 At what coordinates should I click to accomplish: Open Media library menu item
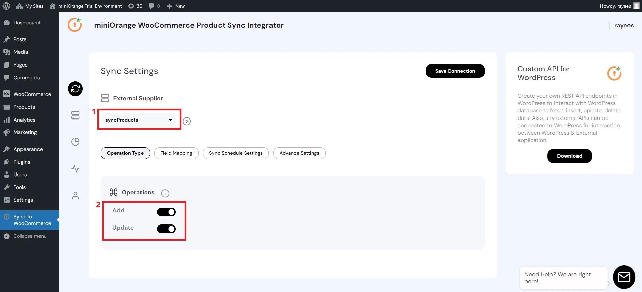(x=30, y=52)
